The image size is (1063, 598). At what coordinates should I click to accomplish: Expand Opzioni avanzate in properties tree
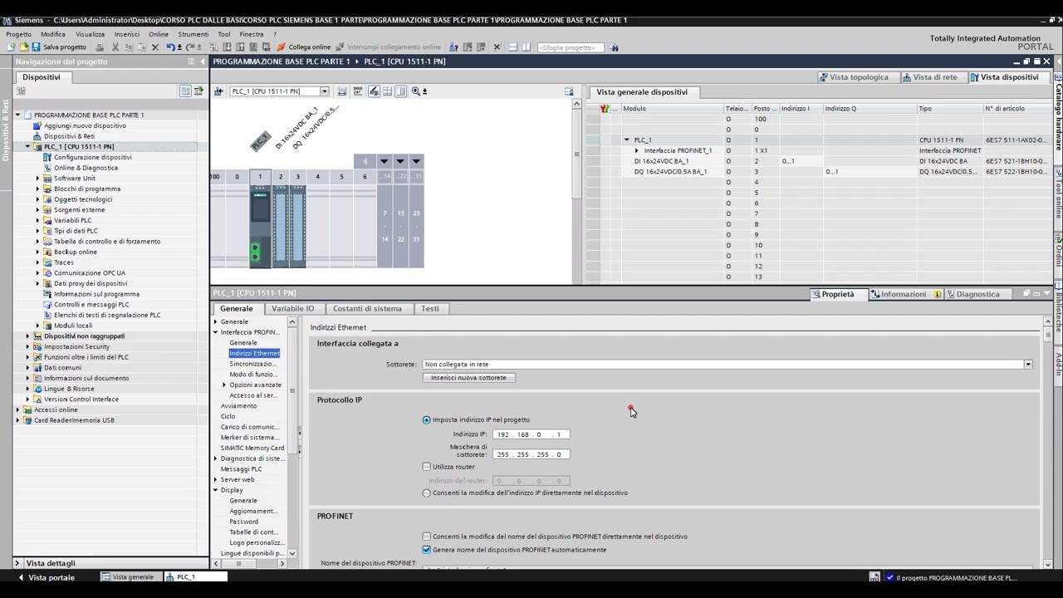click(x=224, y=385)
